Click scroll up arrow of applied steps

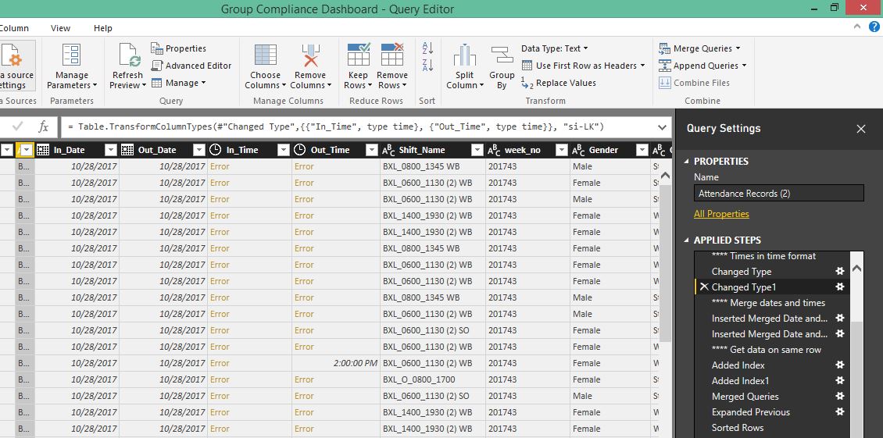coord(856,269)
